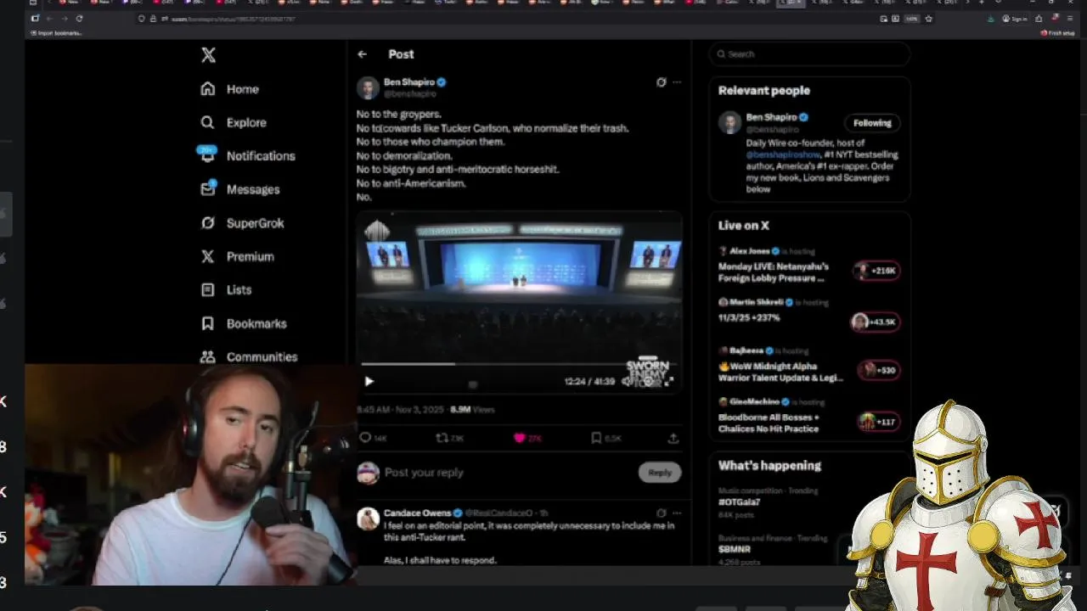Open Communities in the sidebar
This screenshot has width=1087, height=611.
[x=249, y=356]
